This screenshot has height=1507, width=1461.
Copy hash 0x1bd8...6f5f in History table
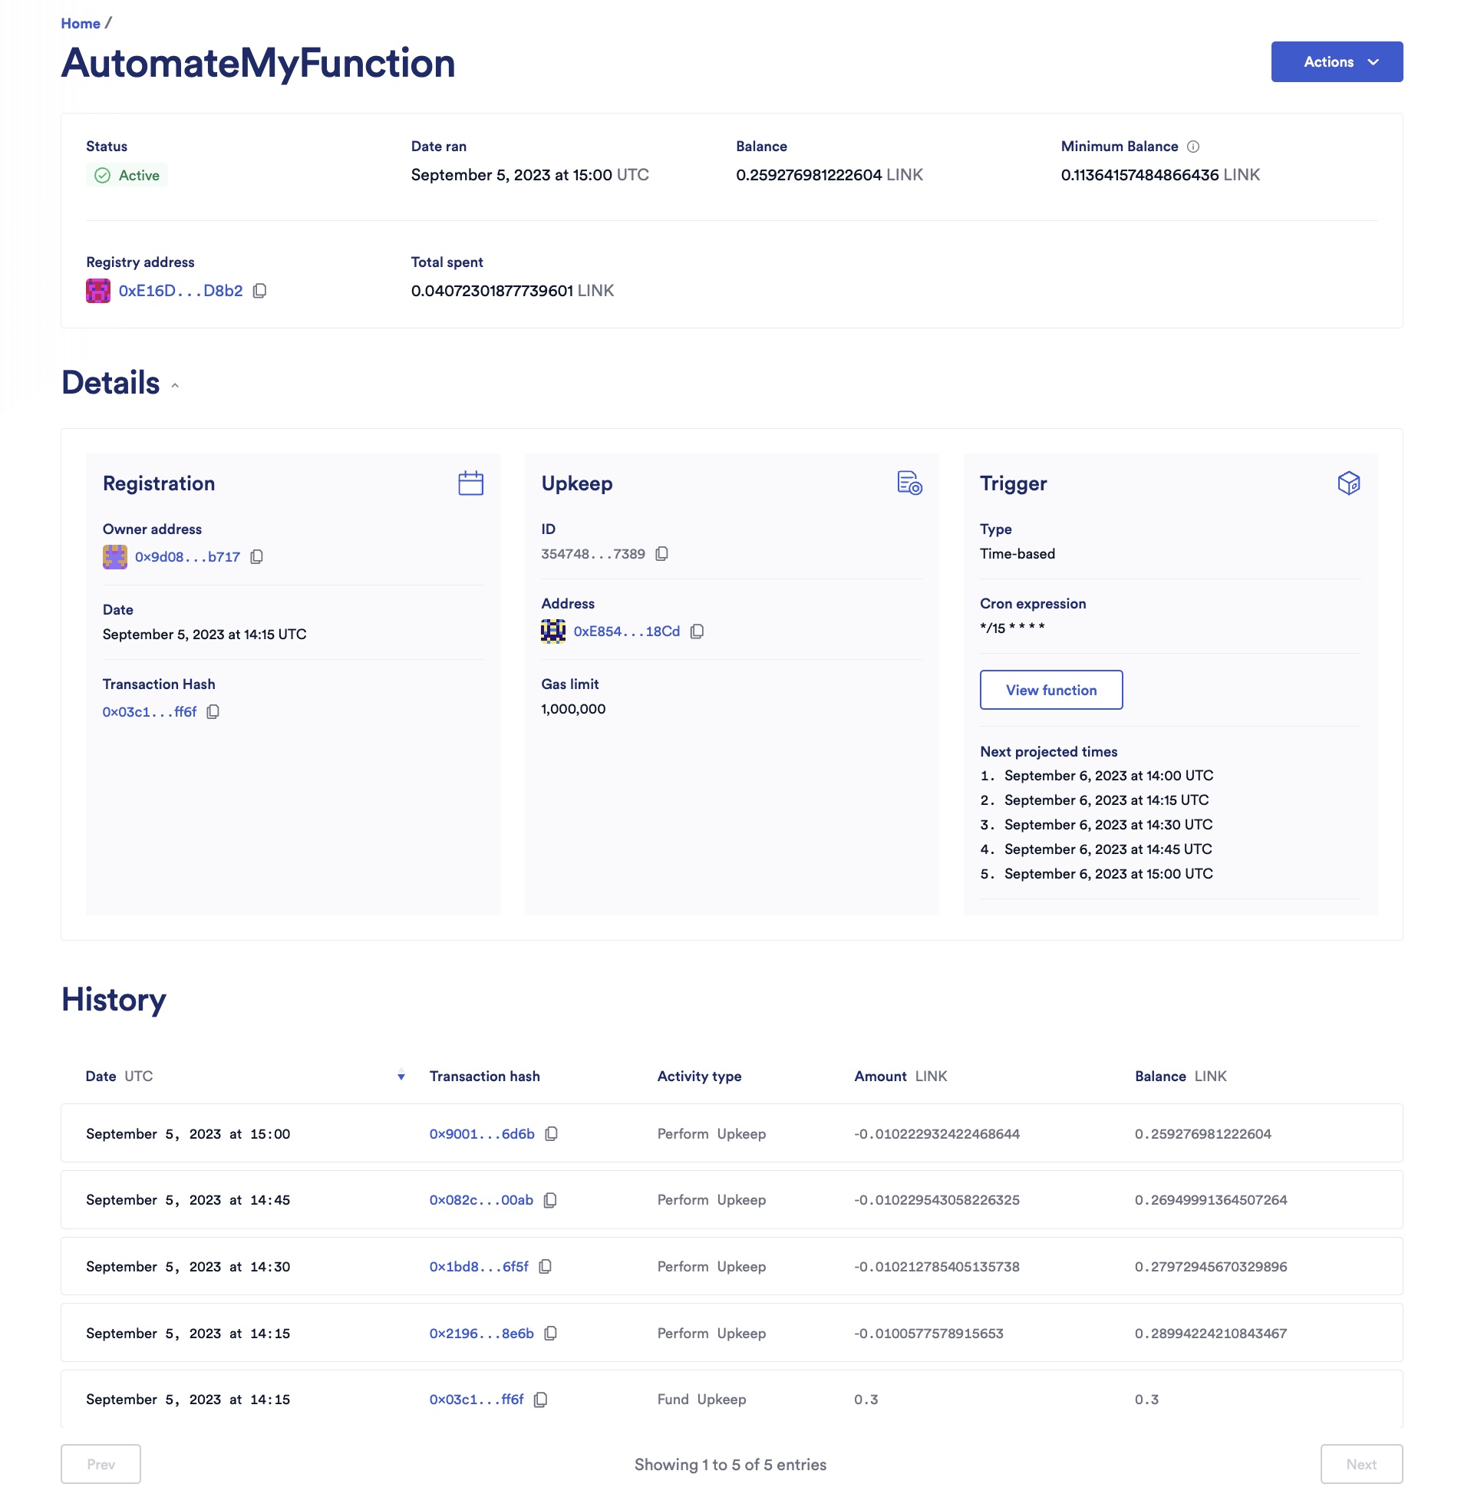tap(545, 1266)
